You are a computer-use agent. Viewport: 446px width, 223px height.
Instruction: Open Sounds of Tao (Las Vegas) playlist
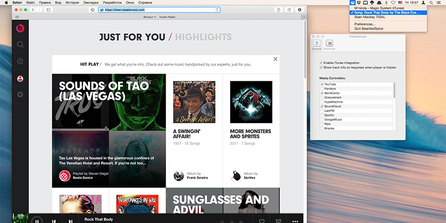pos(109,130)
